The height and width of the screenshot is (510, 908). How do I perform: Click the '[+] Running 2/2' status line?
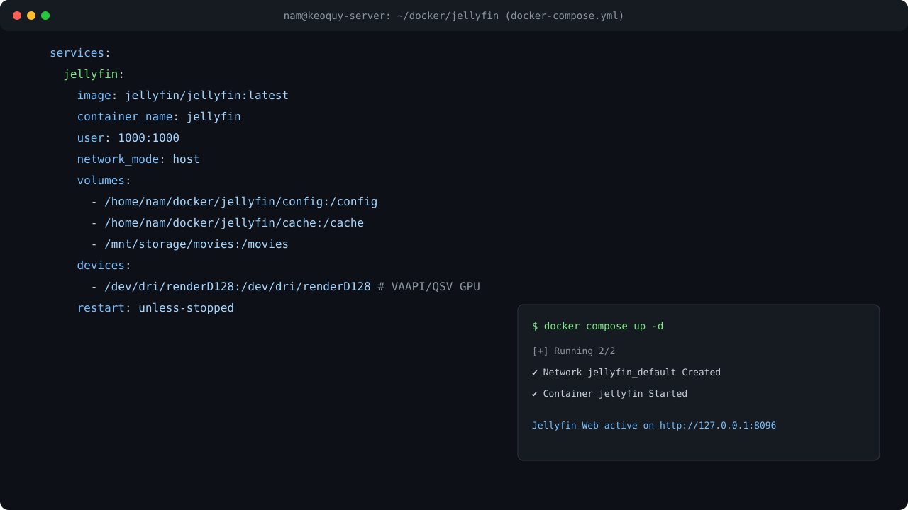click(x=574, y=351)
